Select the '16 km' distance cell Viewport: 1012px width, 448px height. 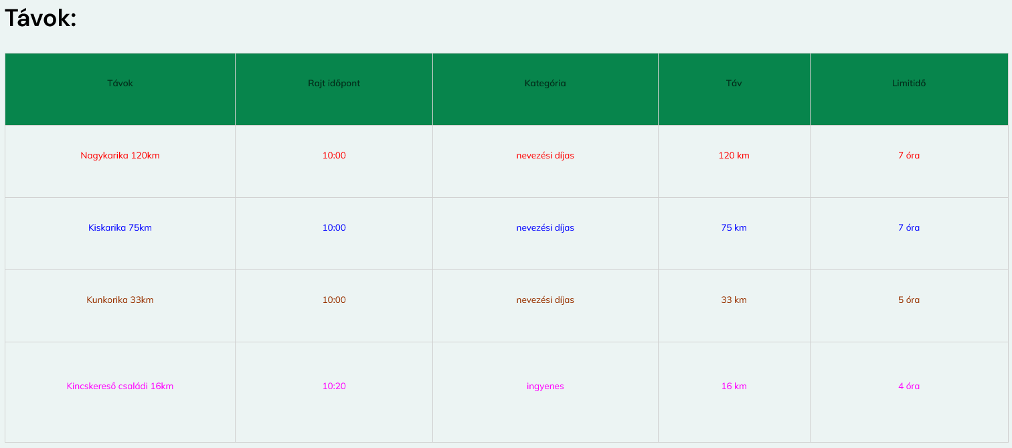point(734,386)
